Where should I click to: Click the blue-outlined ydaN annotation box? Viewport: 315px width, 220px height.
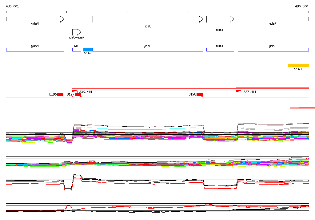(x=35, y=50)
